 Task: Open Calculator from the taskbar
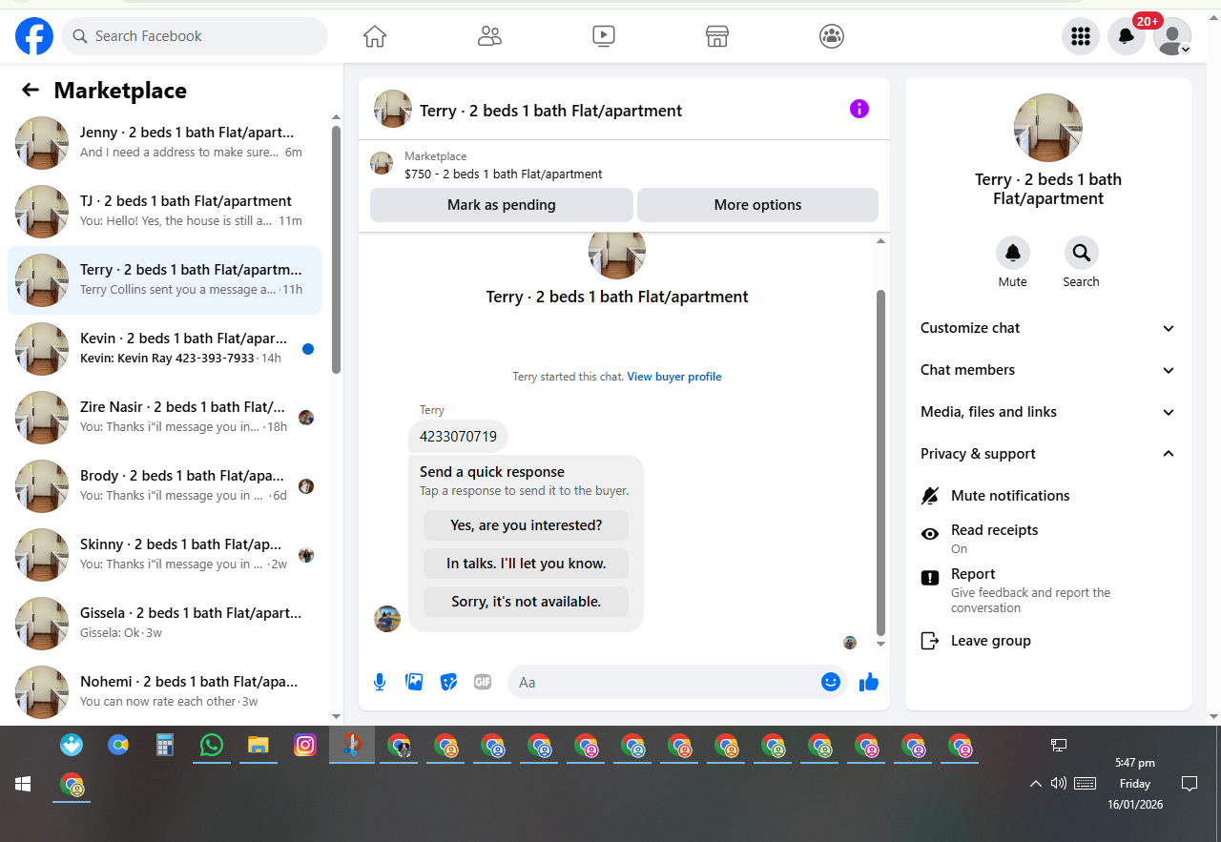click(x=165, y=745)
